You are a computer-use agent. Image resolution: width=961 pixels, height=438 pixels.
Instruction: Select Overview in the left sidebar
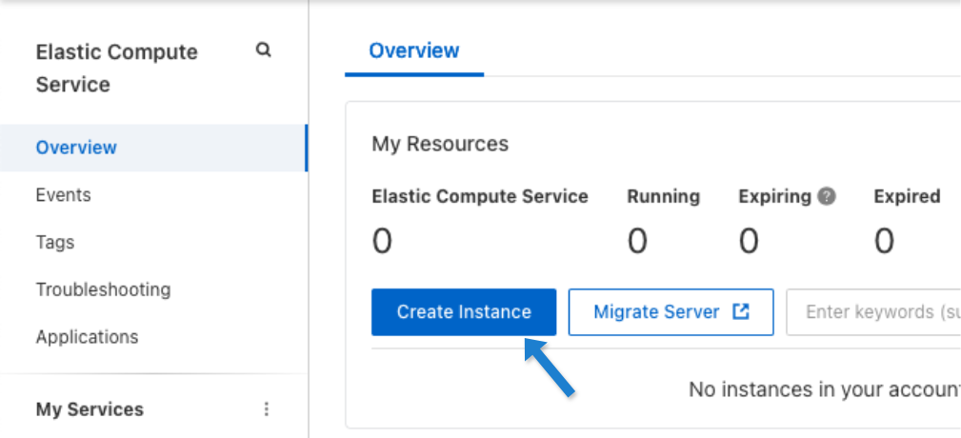click(x=76, y=148)
